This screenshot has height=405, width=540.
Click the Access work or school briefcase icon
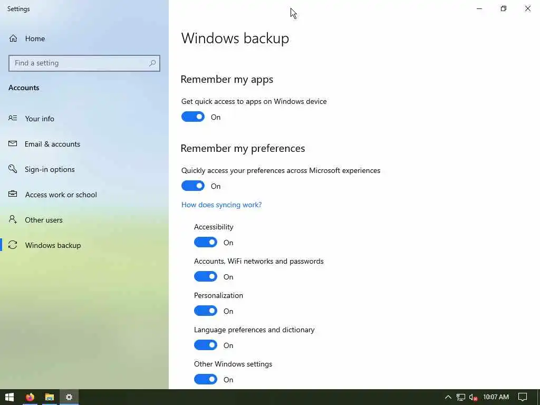(13, 194)
